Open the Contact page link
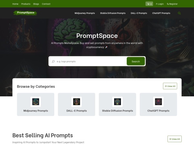The height and width of the screenshot is (145, 194). click(x=46, y=4)
